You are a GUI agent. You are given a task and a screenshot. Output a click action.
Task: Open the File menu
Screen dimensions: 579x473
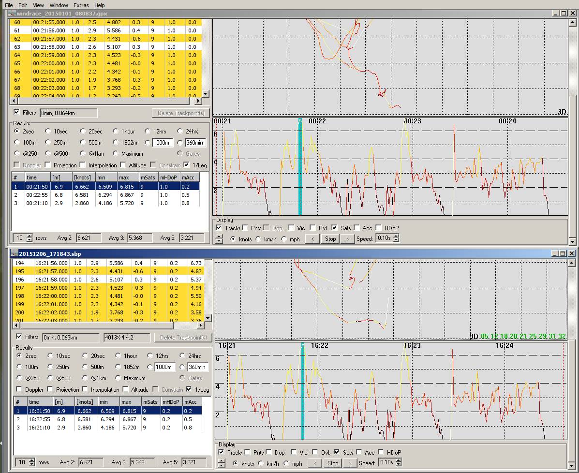(9, 5)
